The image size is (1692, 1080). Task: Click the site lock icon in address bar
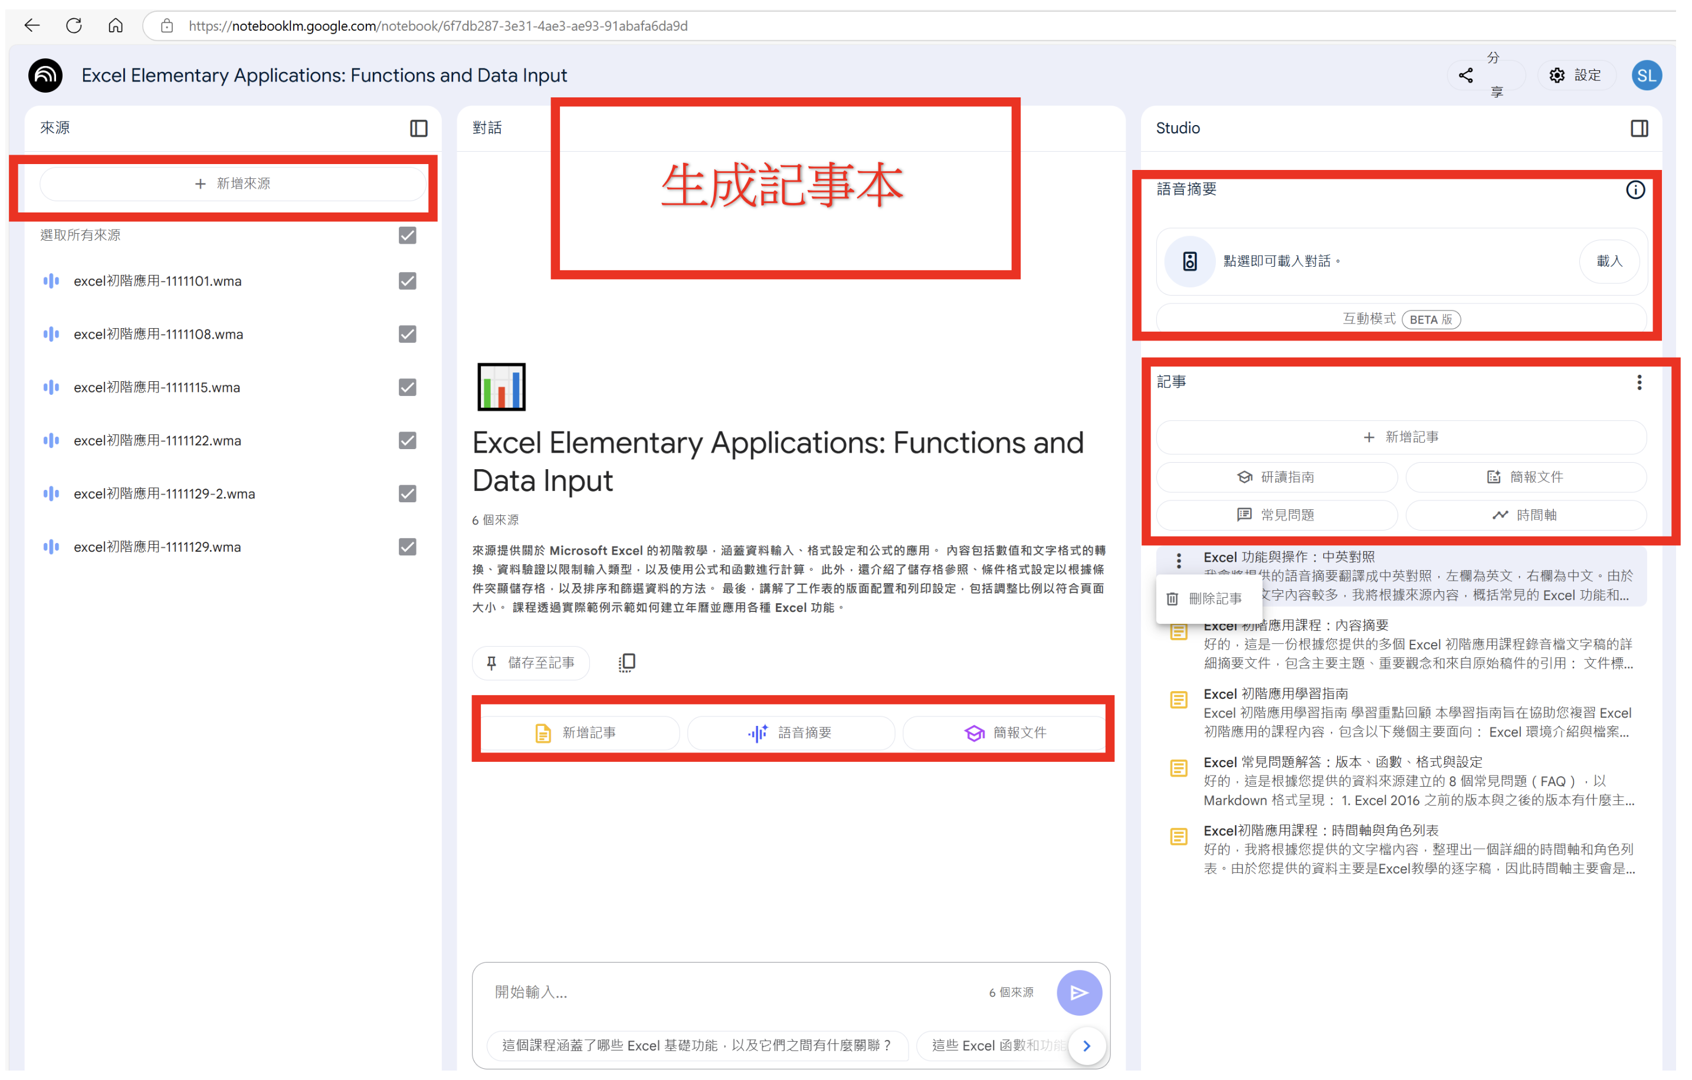(166, 26)
